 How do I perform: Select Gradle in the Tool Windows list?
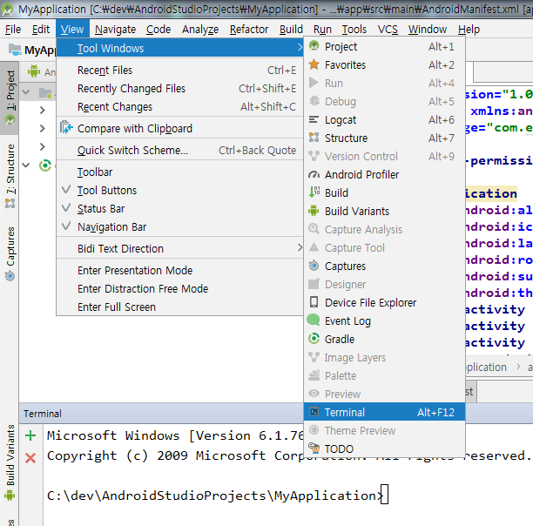pyautogui.click(x=339, y=340)
